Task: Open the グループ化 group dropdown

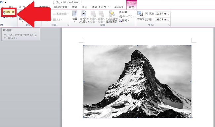Action: [x=126, y=16]
